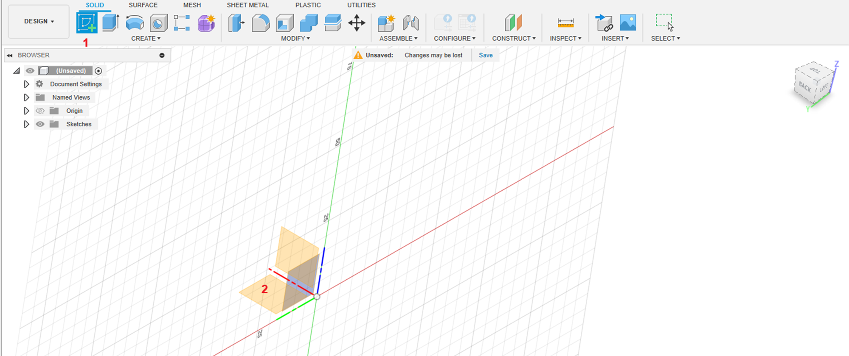
Task: Click the origin point in canvas
Action: coord(317,297)
